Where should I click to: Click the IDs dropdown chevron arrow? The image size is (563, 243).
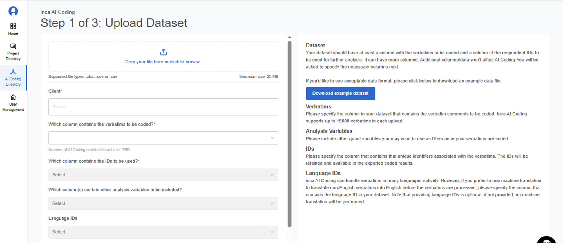pyautogui.click(x=272, y=175)
